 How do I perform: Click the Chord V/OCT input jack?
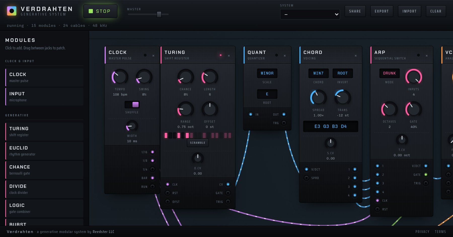[306, 169]
